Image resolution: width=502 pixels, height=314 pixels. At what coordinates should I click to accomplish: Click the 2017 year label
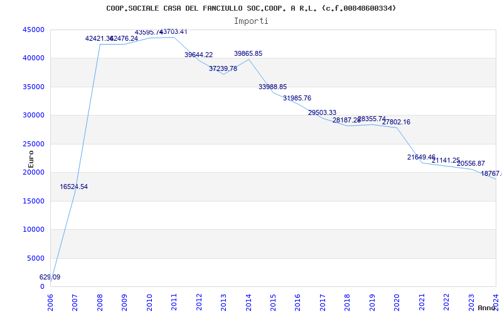coord(323,302)
